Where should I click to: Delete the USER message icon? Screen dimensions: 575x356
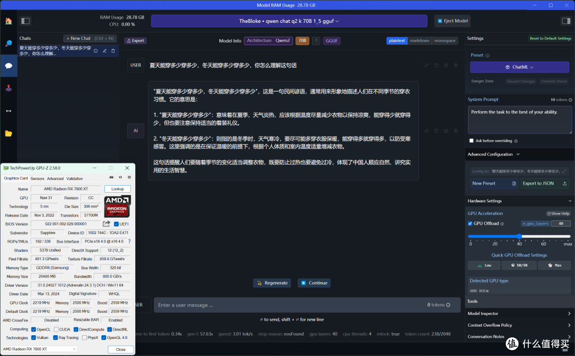coord(456,65)
